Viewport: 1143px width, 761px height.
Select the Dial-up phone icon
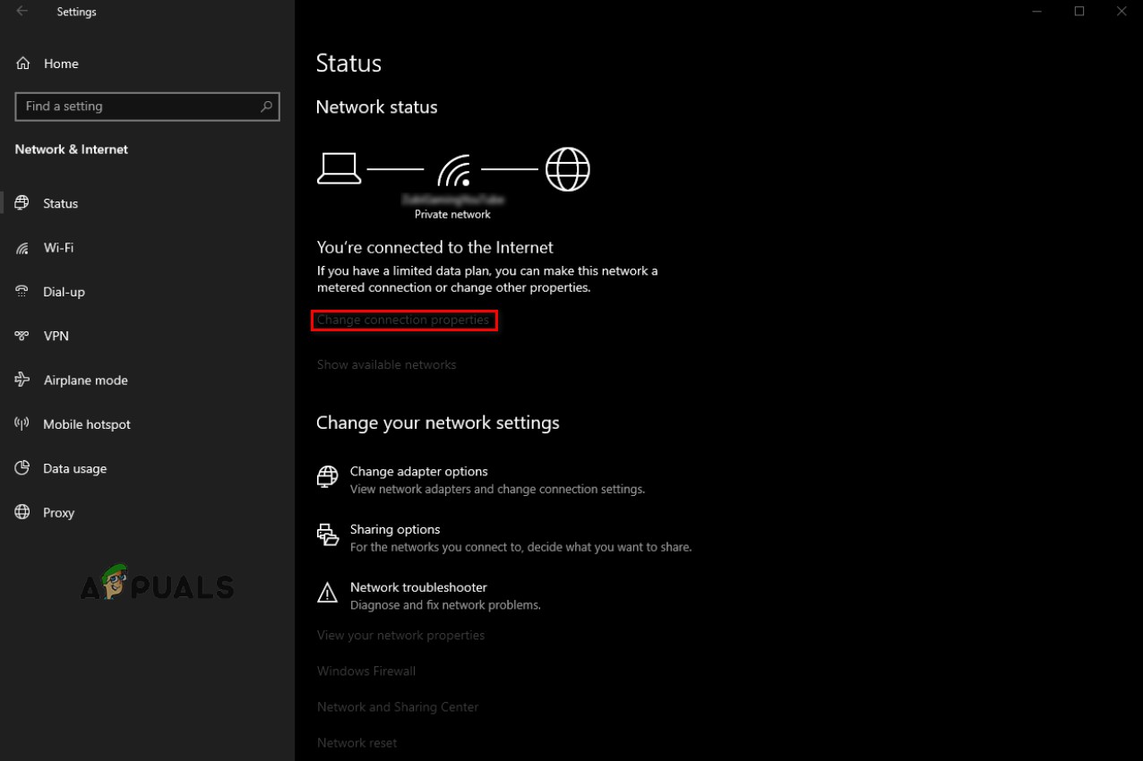(21, 292)
